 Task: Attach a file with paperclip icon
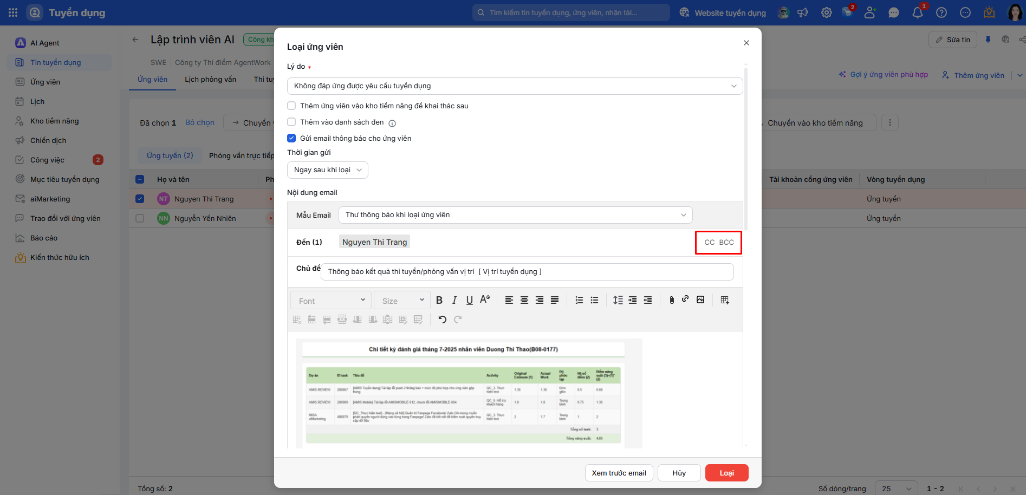672,300
